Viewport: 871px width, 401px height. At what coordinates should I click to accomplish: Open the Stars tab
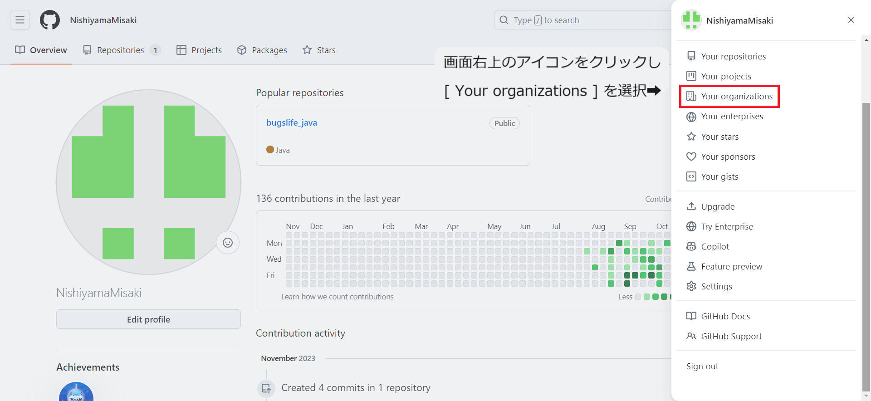(319, 50)
